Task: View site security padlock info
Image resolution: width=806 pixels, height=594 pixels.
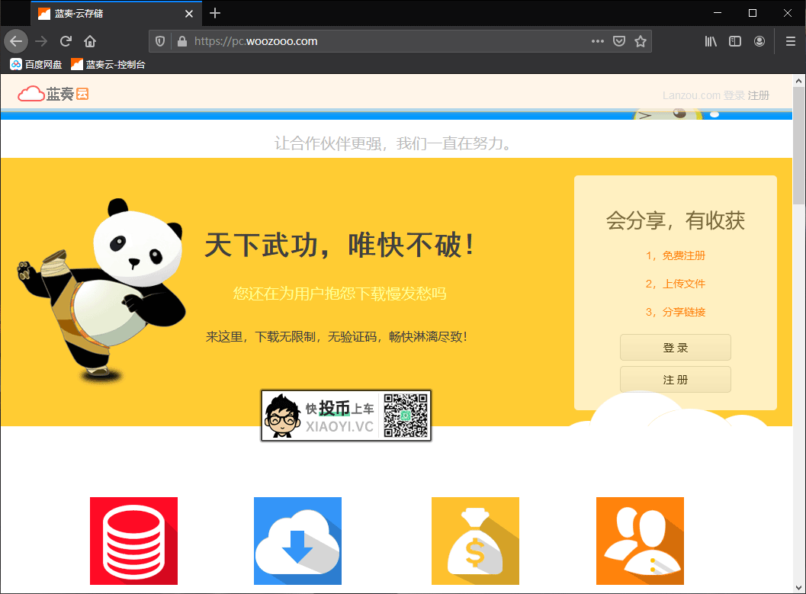Action: coord(182,41)
